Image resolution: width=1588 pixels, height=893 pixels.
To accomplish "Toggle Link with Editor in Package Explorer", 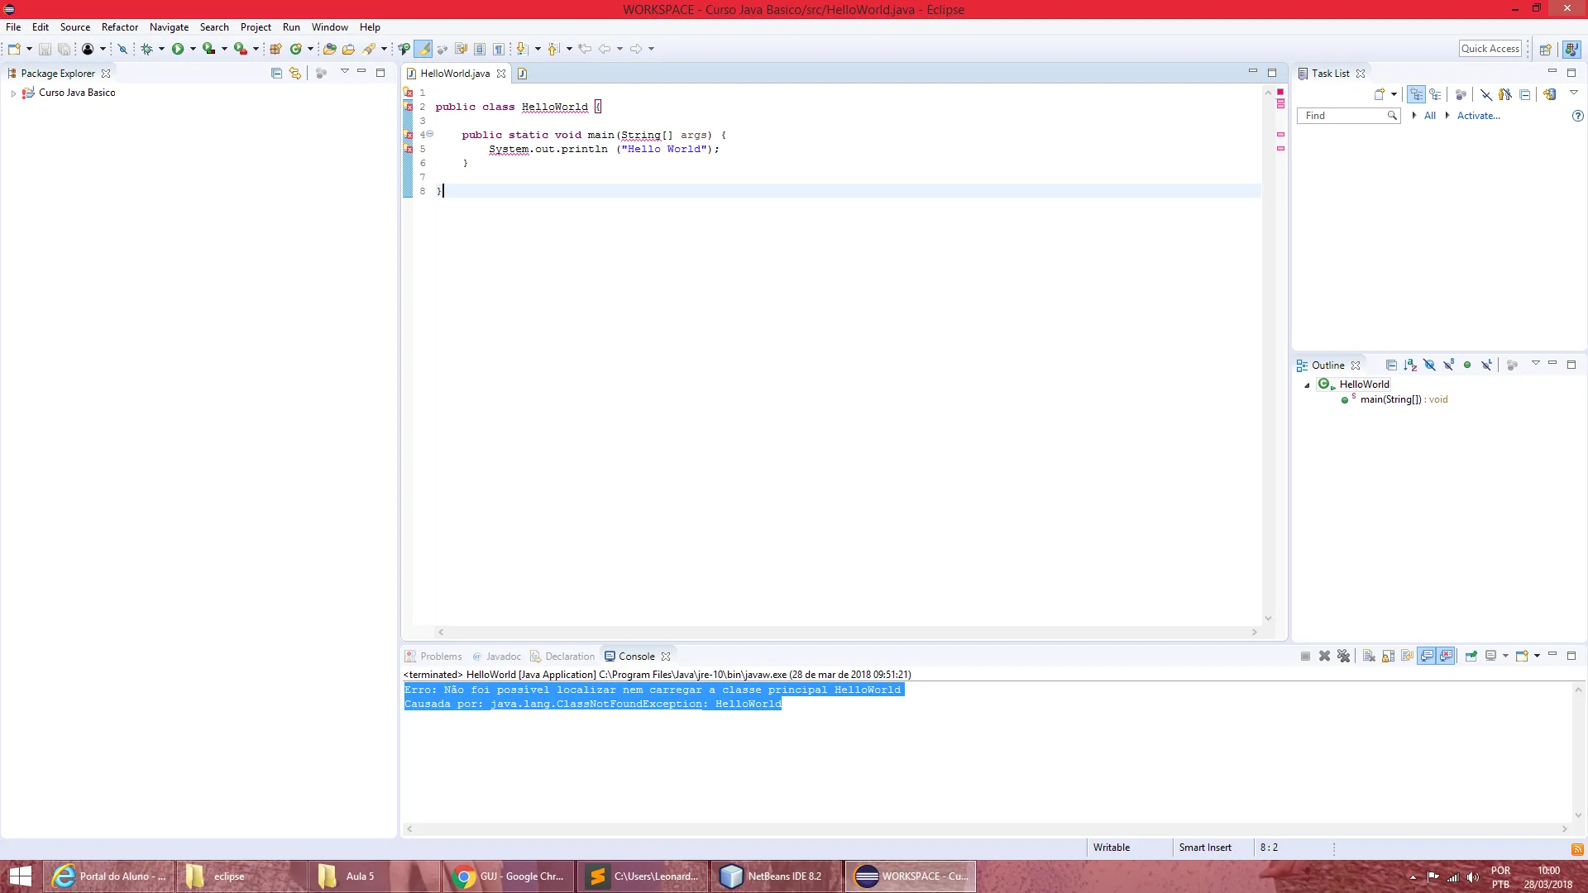I will pyautogui.click(x=295, y=73).
